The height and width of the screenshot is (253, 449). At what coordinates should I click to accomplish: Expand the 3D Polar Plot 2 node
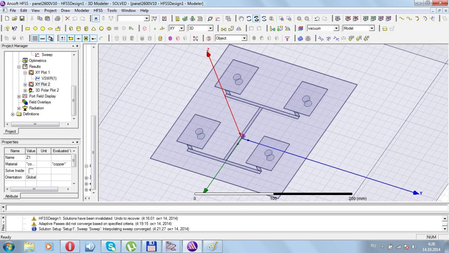(x=25, y=90)
